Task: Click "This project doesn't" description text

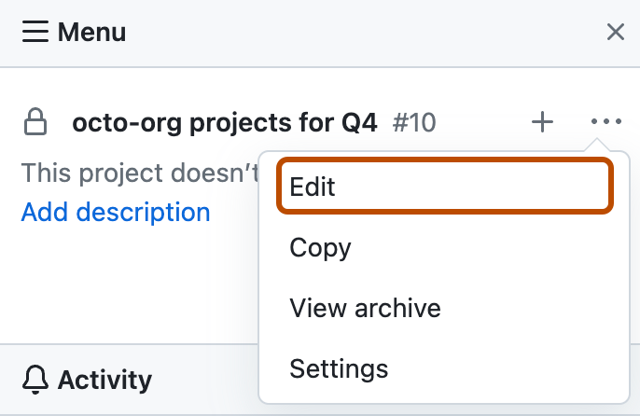Action: (140, 173)
